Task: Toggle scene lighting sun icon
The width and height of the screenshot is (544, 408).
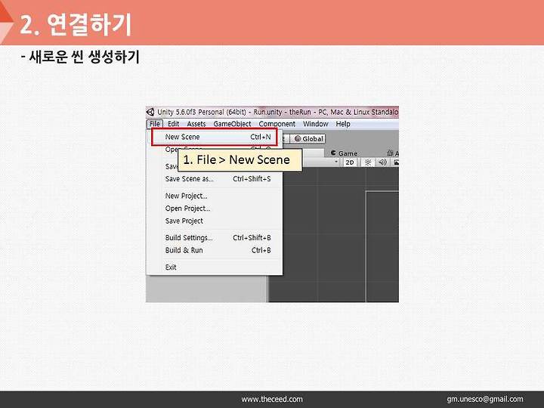Action: [x=368, y=162]
